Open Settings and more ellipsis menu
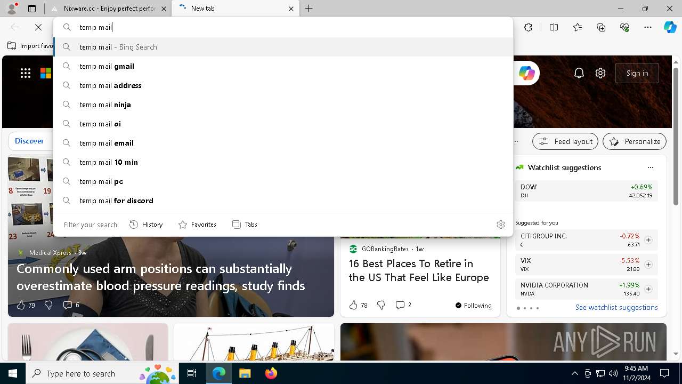This screenshot has height=384, width=682. point(648,27)
